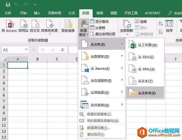The image size is (182, 140).
Task: Click the fx insert function icon
Action: [x=62, y=50]
